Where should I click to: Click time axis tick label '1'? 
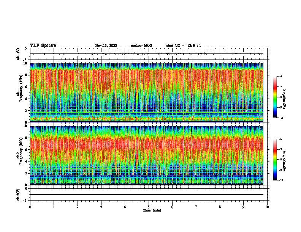(x=54, y=207)
